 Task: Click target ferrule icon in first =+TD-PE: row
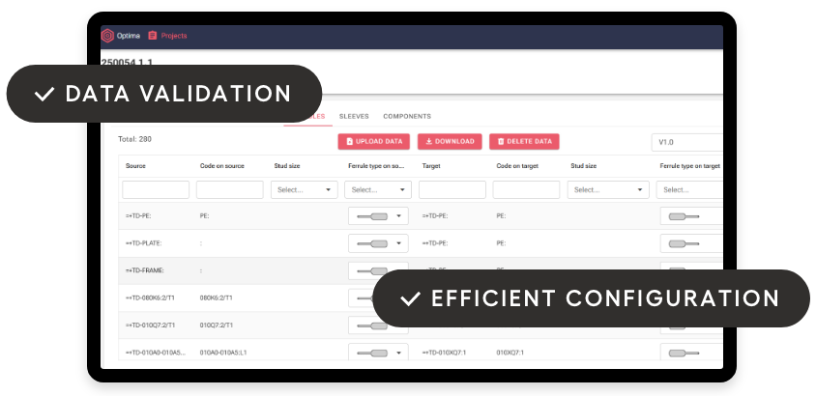tap(678, 215)
